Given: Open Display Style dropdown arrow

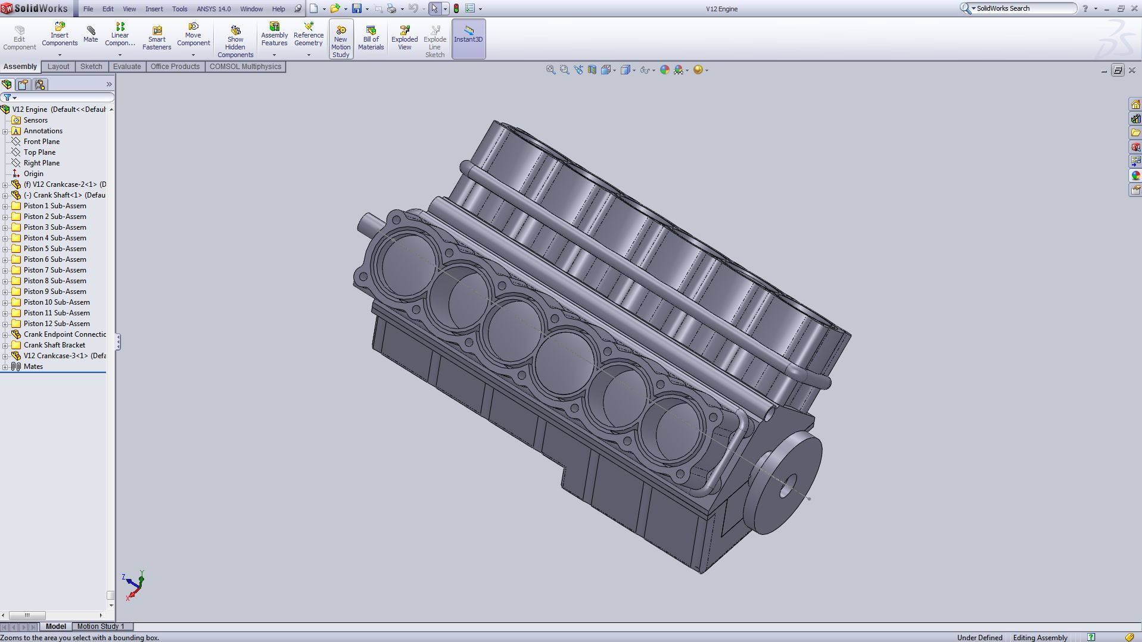Looking at the screenshot, I should pyautogui.click(x=634, y=70).
